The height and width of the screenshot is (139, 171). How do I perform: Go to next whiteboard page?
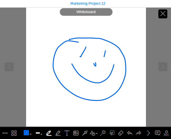(x=163, y=67)
